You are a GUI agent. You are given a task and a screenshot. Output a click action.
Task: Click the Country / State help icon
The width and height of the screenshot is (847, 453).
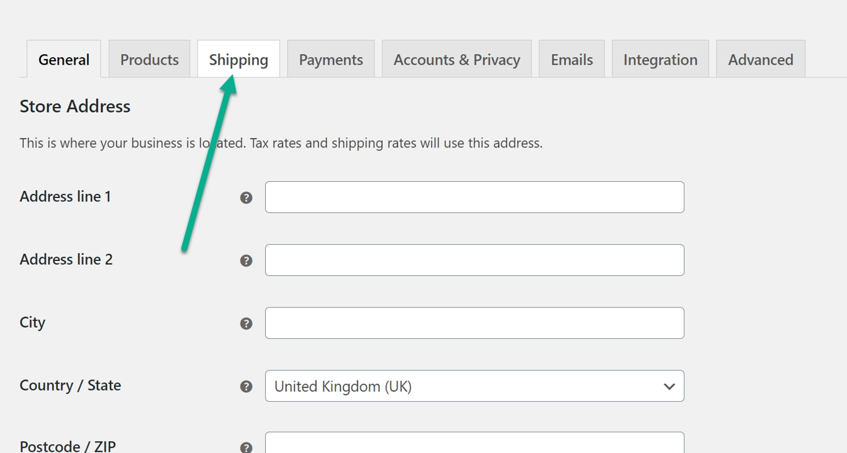246,387
